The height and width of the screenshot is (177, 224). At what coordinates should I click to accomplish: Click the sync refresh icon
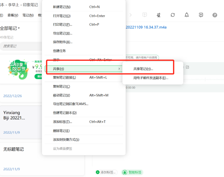coord(172,15)
